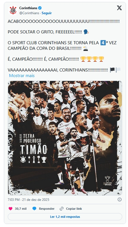Click the Responder button
The image size is (128, 227).
tap(43, 209)
